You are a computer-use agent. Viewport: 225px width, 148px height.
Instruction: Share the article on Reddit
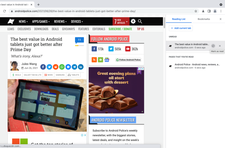[x=55, y=67]
